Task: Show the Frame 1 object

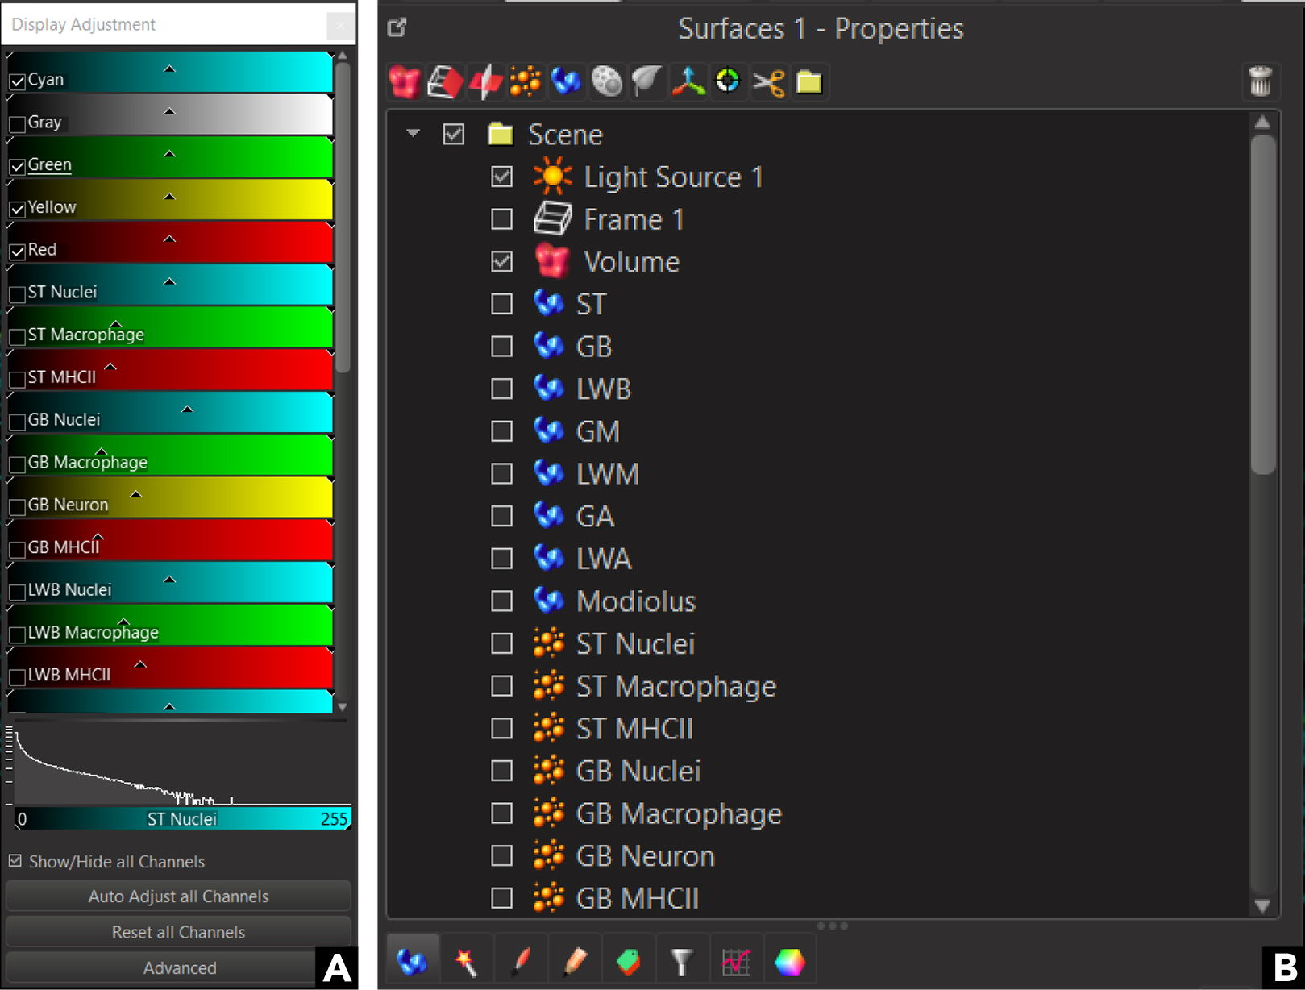Action: [x=502, y=219]
